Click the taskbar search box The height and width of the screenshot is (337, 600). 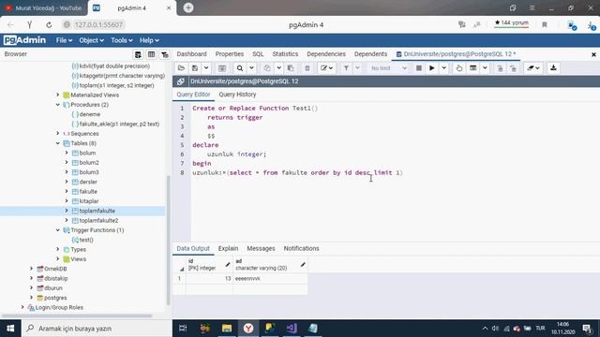[97, 329]
